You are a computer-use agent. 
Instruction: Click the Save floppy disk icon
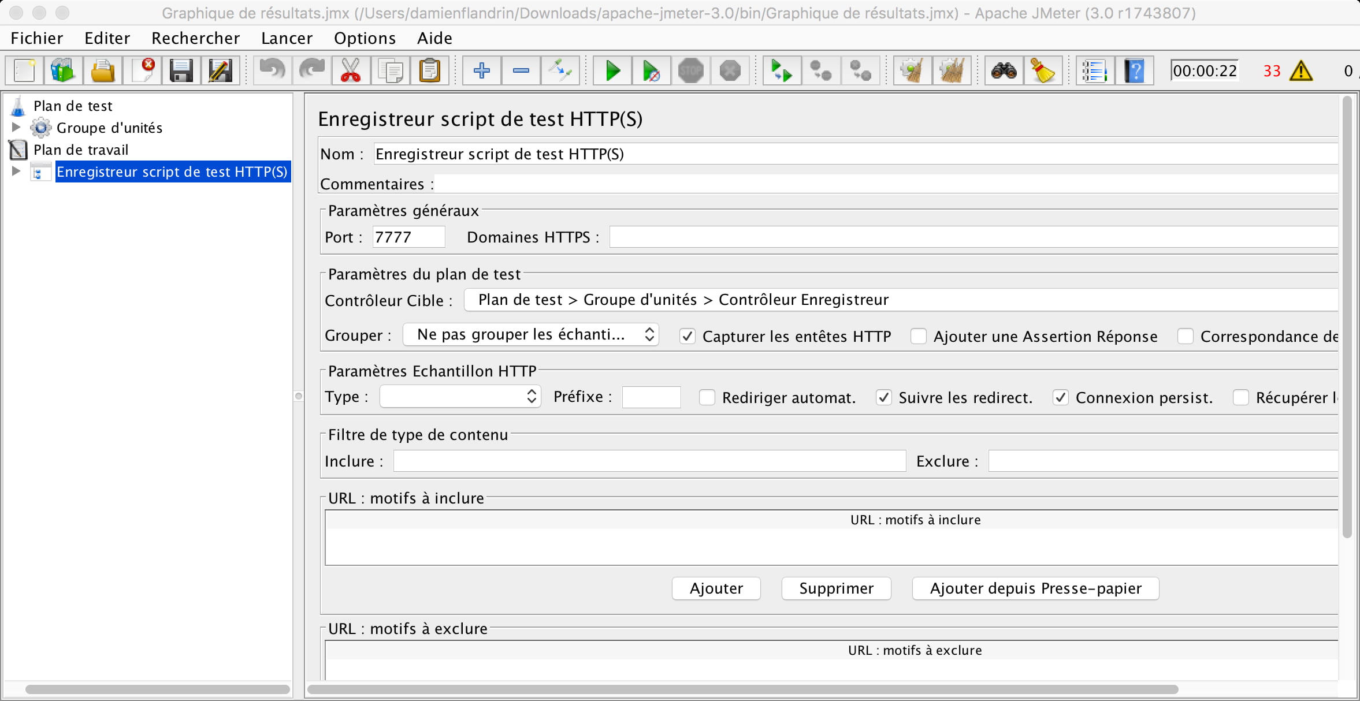pyautogui.click(x=181, y=71)
